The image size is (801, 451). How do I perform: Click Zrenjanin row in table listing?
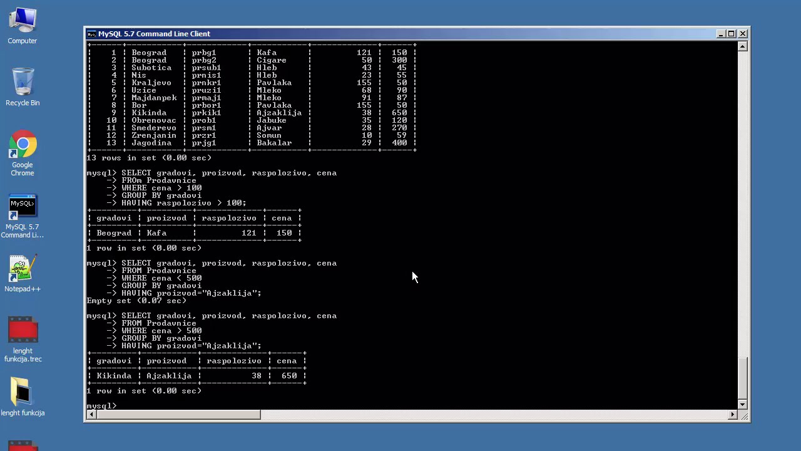(x=252, y=135)
